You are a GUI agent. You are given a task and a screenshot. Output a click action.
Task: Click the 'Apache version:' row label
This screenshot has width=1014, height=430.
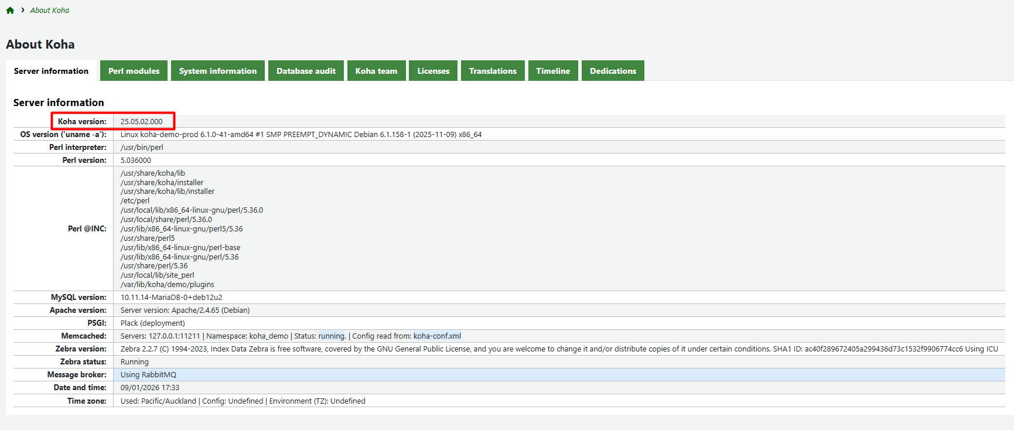pyautogui.click(x=78, y=310)
